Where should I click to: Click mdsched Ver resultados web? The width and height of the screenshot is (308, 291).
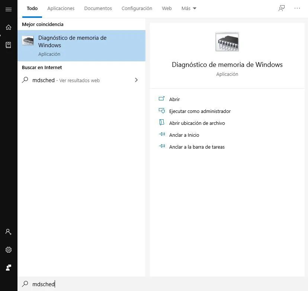coord(81,80)
